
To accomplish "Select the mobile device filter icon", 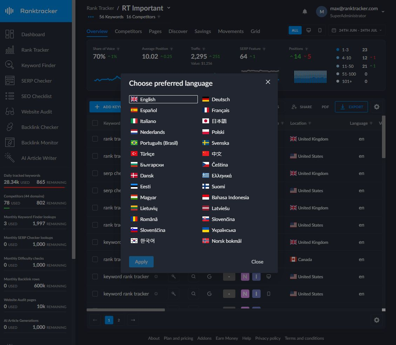I will (320, 30).
